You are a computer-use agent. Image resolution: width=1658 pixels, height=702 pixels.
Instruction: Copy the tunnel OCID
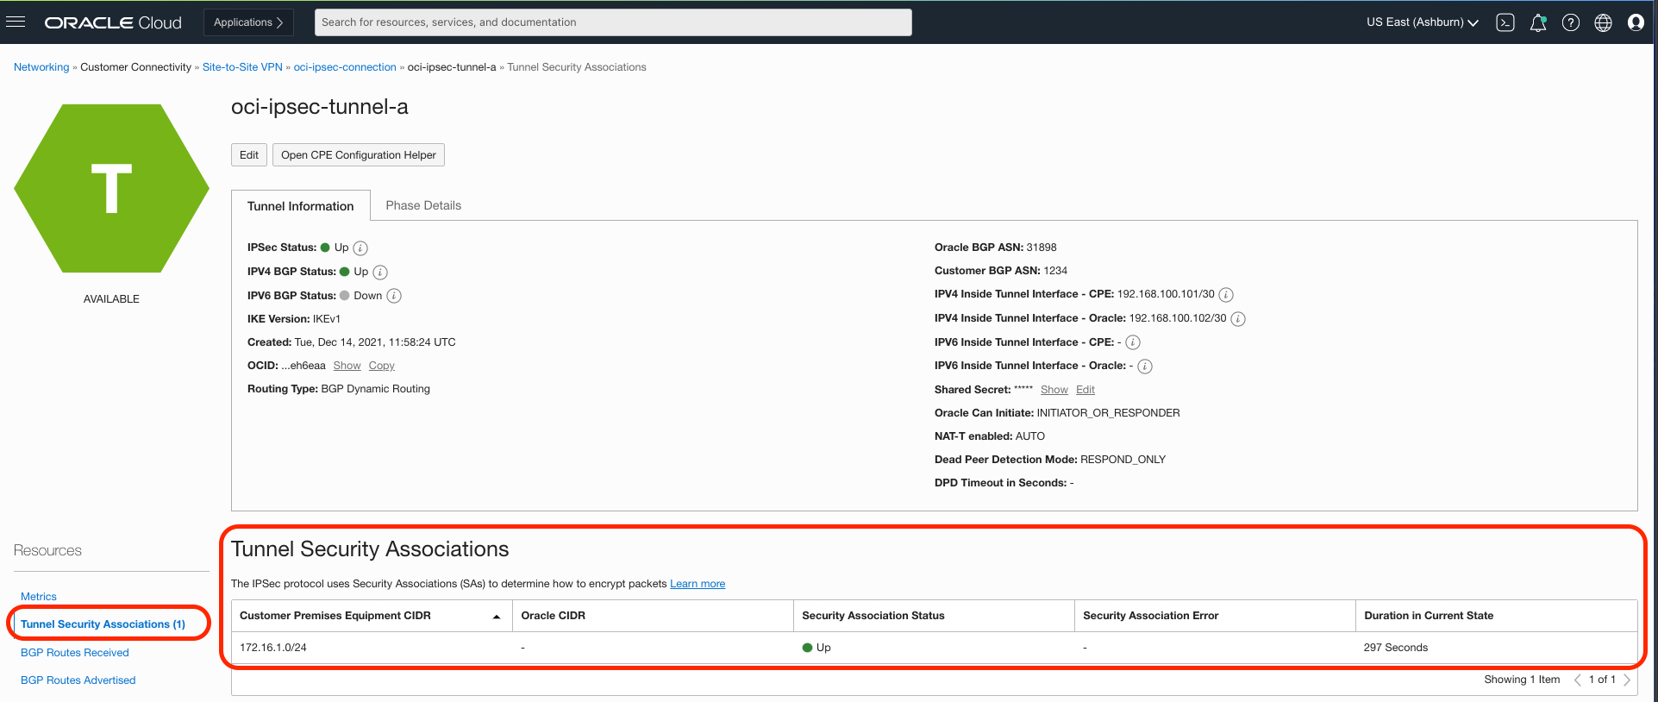coord(381,366)
